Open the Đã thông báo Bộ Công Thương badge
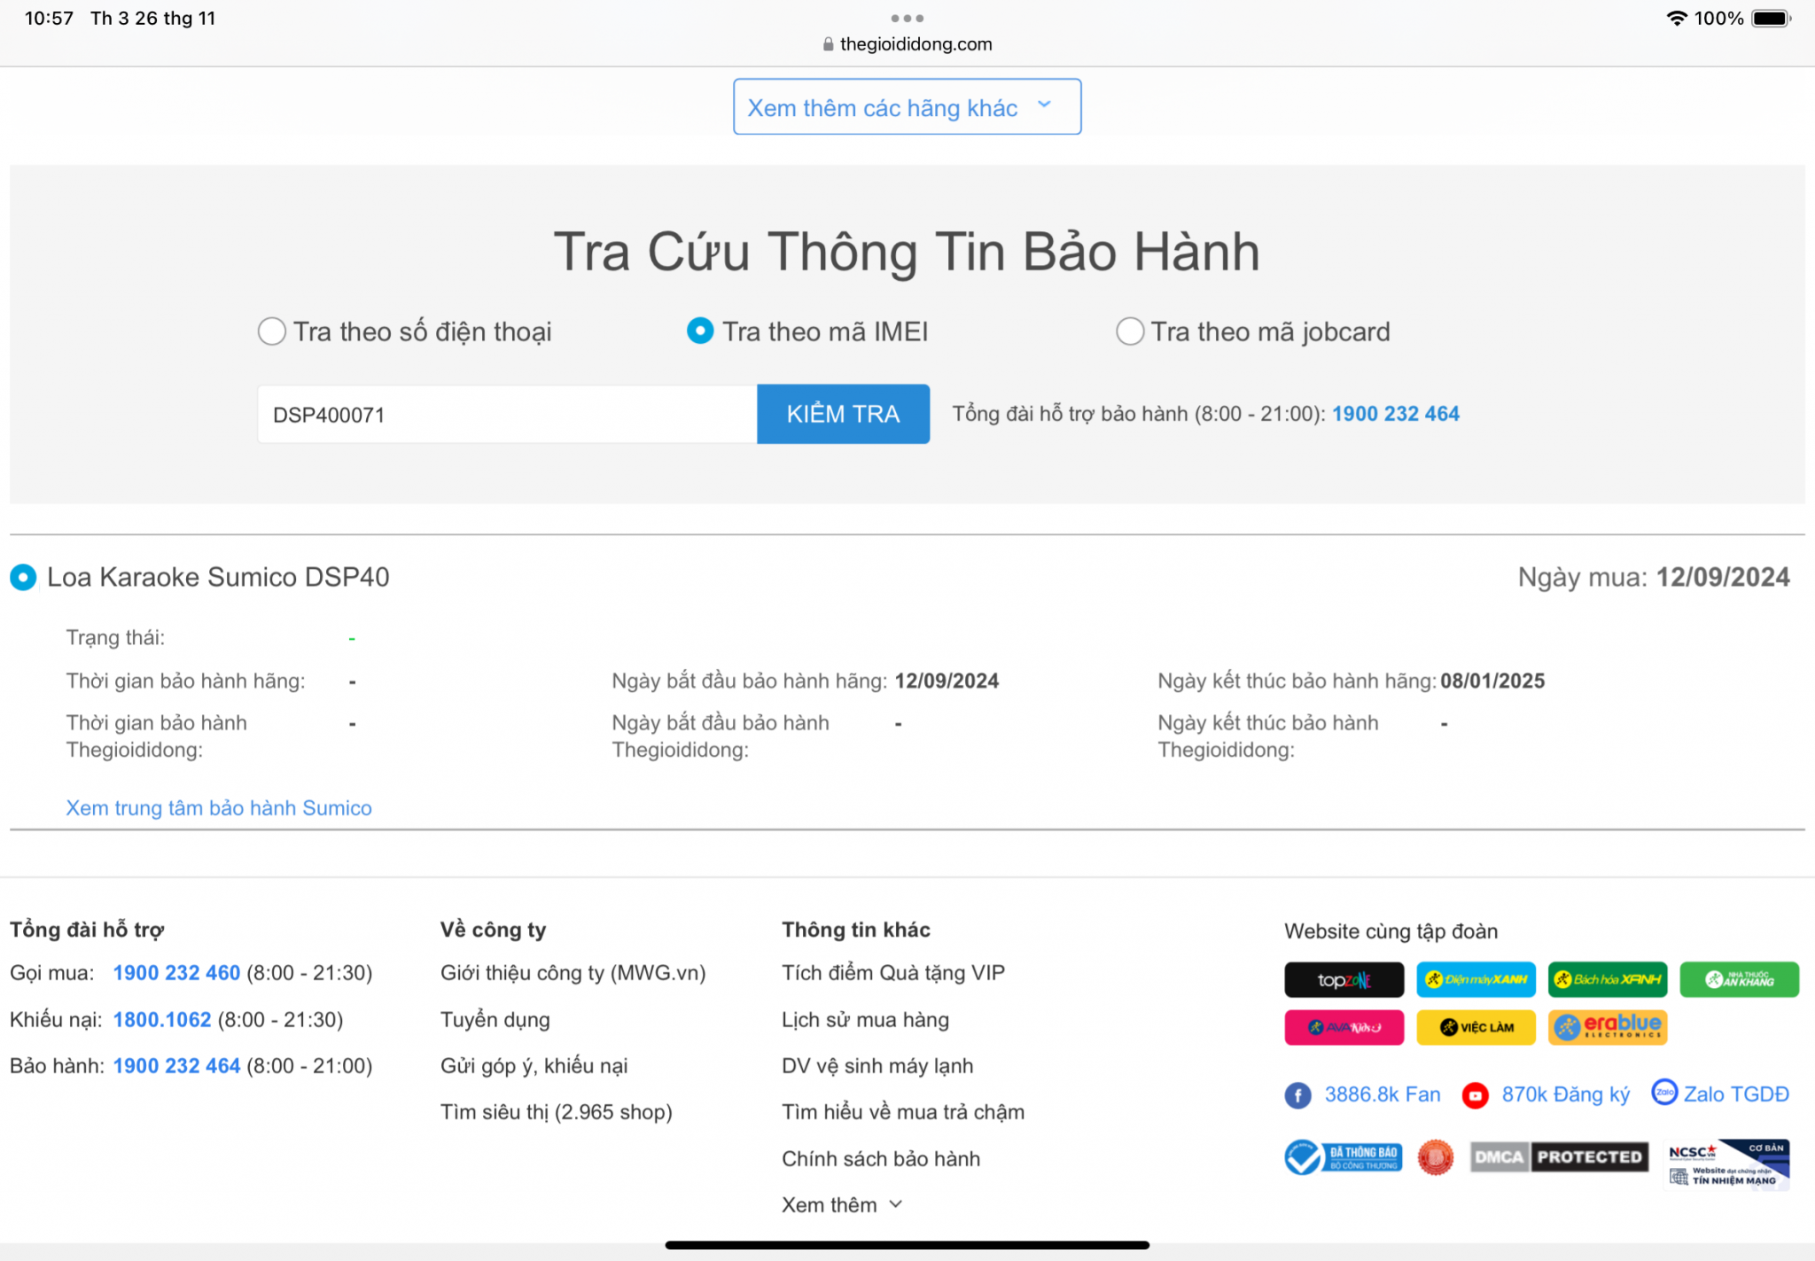The width and height of the screenshot is (1815, 1261). (x=1344, y=1157)
